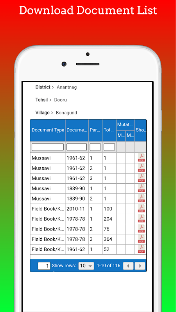
Task: Go to next page of results
Action: coord(140,266)
